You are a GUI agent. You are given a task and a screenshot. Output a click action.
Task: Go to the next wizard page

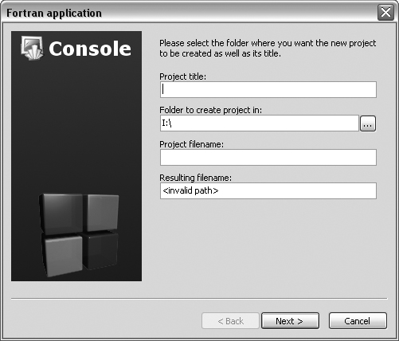(x=290, y=321)
